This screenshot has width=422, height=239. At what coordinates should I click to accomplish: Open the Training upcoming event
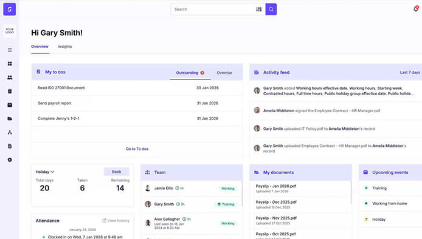click(379, 188)
